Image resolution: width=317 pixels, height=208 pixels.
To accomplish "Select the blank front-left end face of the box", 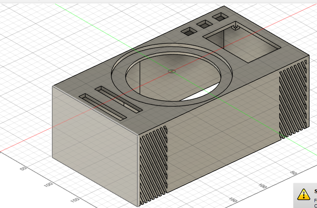I will (x=93, y=141).
